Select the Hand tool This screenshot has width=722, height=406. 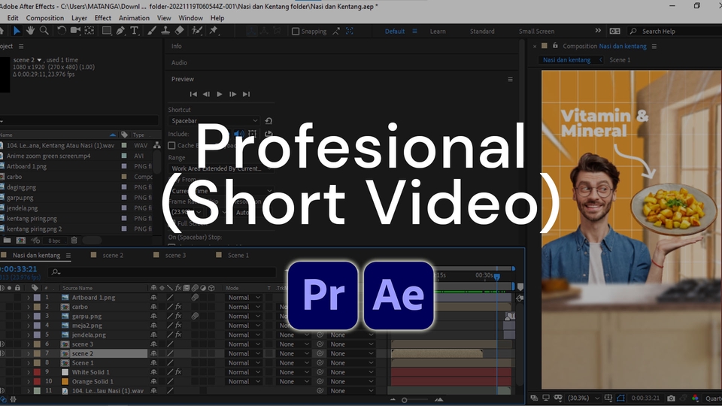pos(30,31)
